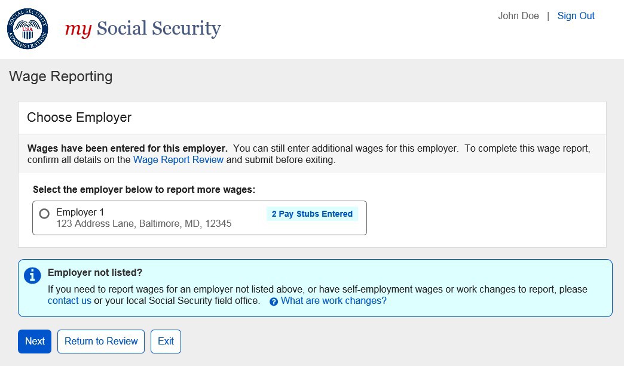The height and width of the screenshot is (366, 624).
Task: Click the question mark help icon
Action: [274, 302]
